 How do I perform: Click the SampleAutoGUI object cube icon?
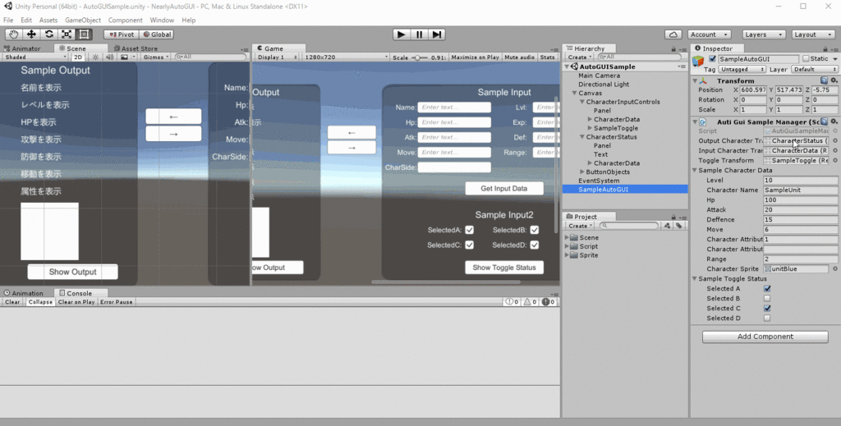(698, 62)
